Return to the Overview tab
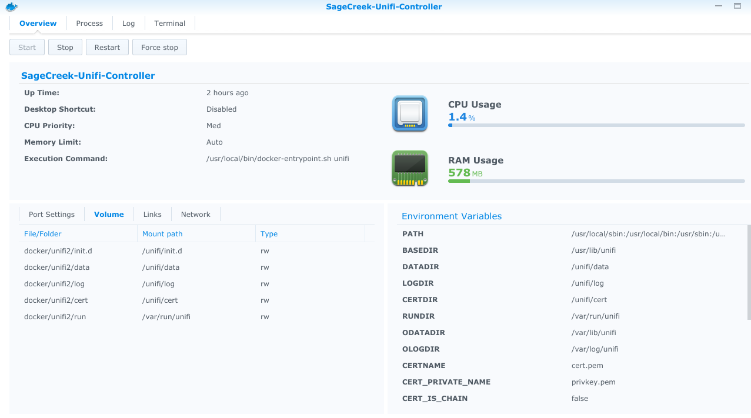Image resolution: width=751 pixels, height=418 pixels. tap(38, 23)
